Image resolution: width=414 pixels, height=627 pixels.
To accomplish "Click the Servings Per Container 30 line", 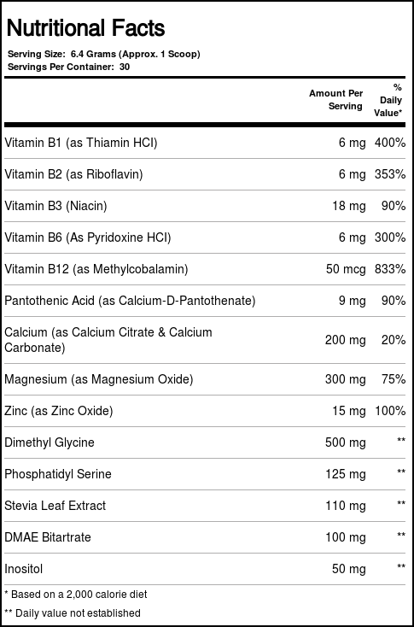I will click(x=69, y=67).
